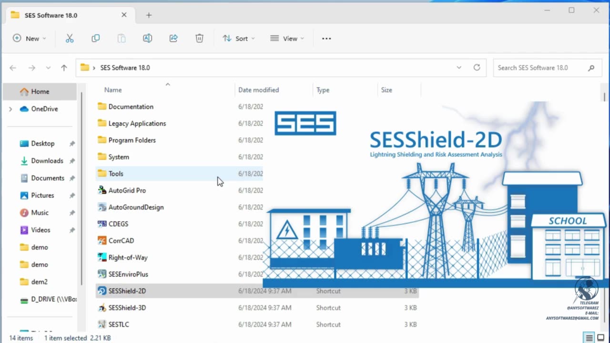The height and width of the screenshot is (343, 610).
Task: Click the Share icon in toolbar
Action: click(x=173, y=39)
